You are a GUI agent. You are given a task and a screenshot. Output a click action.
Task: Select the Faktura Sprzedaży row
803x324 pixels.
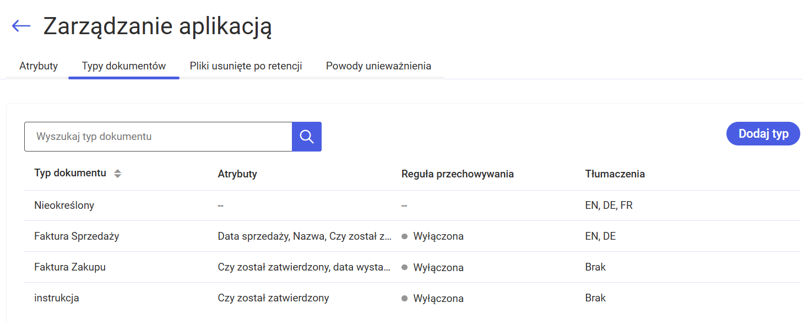pos(412,236)
